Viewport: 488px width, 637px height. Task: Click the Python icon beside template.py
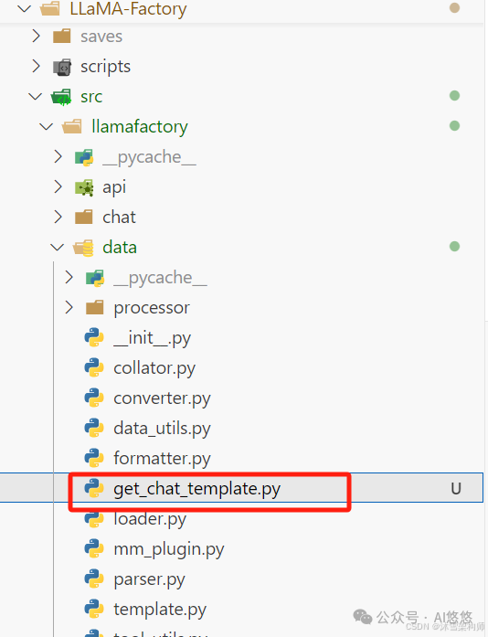coord(94,609)
